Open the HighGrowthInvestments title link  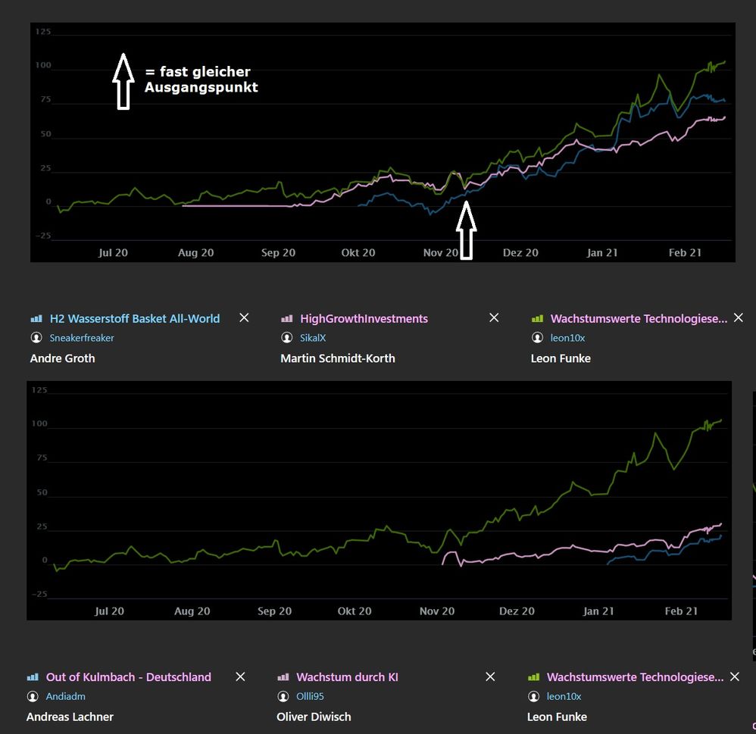364,319
